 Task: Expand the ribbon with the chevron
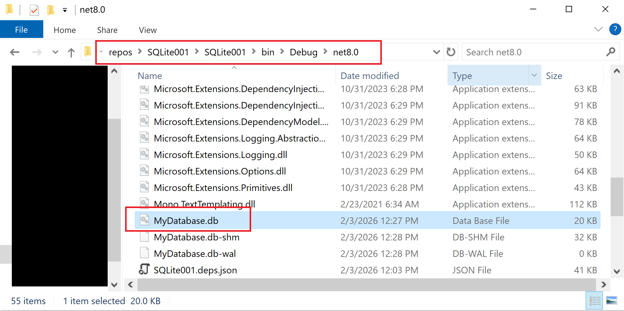pos(598,30)
